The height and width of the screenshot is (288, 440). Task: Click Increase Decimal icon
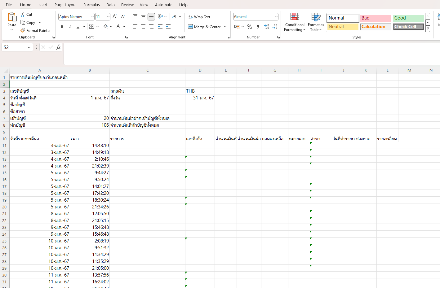click(x=267, y=27)
